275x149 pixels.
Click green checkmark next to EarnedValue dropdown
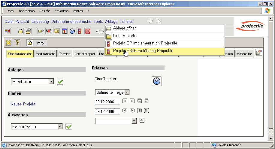coord(69,126)
